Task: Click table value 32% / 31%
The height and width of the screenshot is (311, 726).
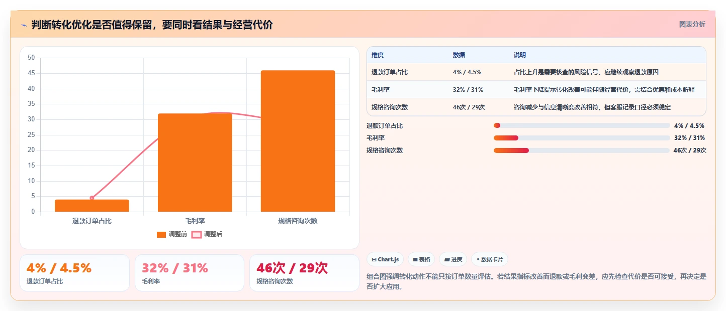Action: click(x=468, y=90)
